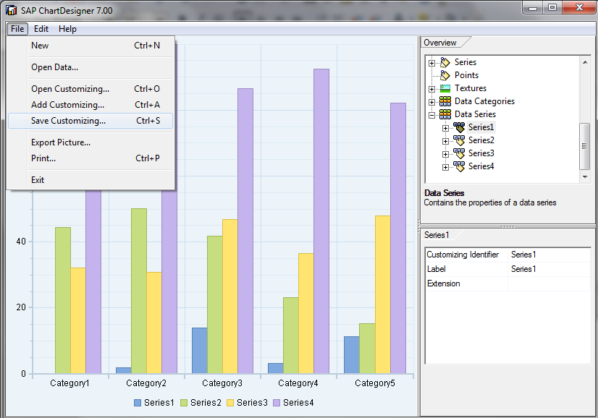Image resolution: width=598 pixels, height=418 pixels.
Task: Click the Series tag icon in Overview tree
Action: click(445, 62)
